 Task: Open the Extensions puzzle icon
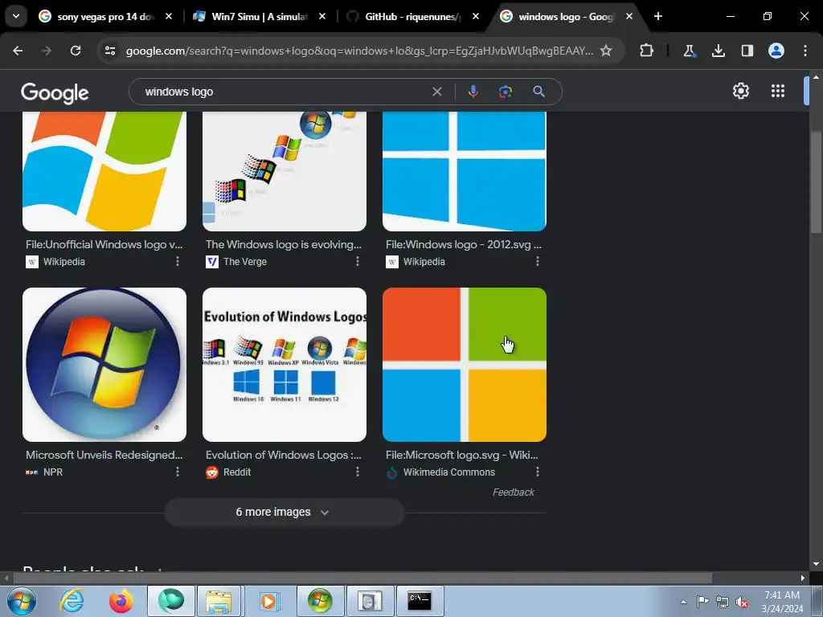(647, 51)
